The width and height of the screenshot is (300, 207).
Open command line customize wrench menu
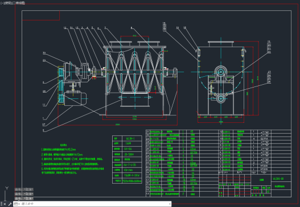(10, 204)
